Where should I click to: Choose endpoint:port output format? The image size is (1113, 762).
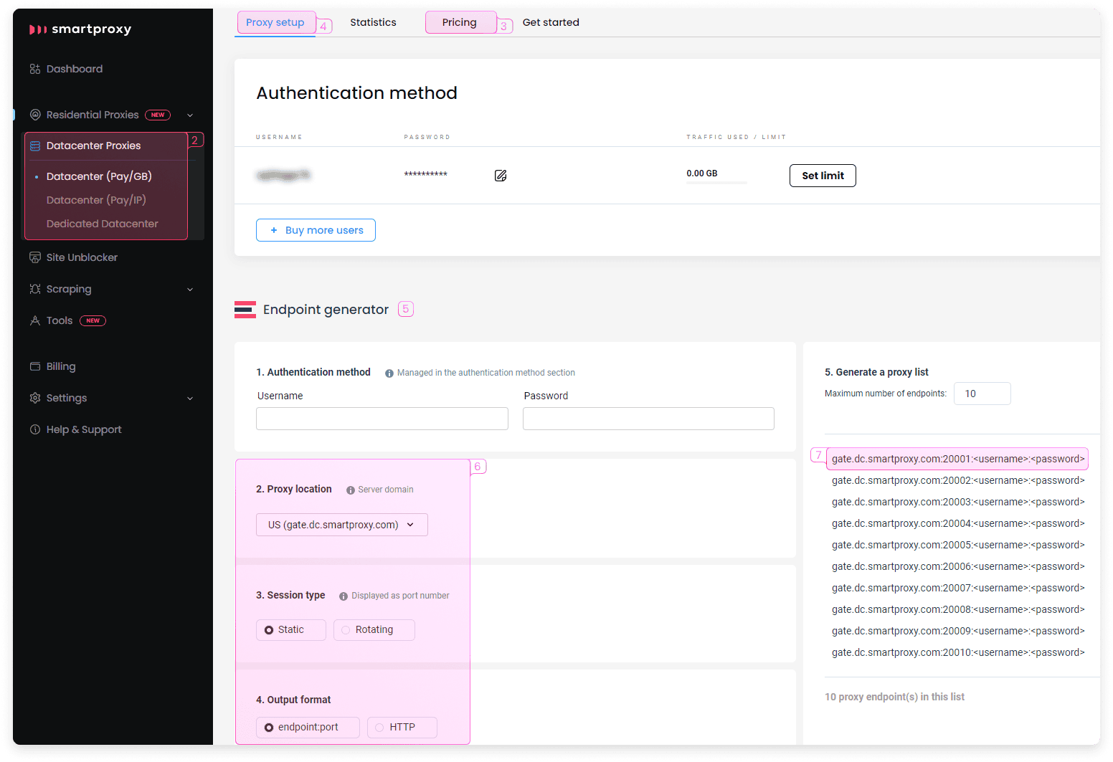[308, 728]
